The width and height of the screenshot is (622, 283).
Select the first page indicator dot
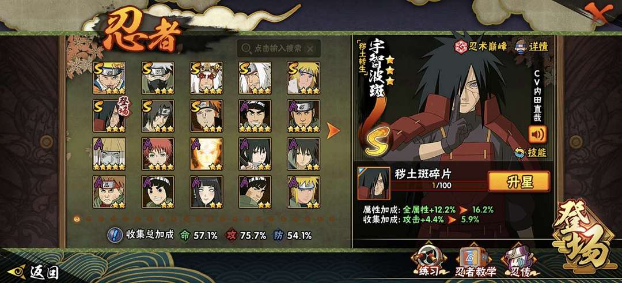(77, 218)
